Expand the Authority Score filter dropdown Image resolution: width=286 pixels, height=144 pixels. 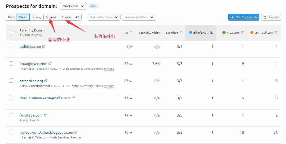pos(104,17)
